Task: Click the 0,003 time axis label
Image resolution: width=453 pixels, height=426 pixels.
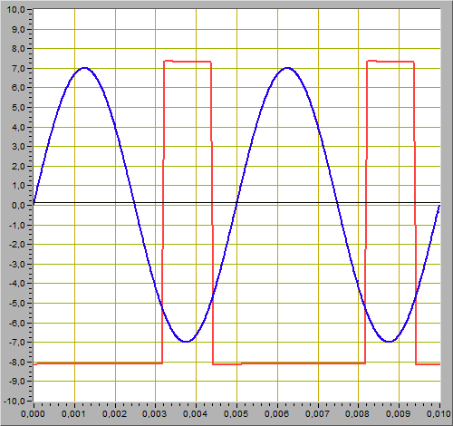Action: 155,414
